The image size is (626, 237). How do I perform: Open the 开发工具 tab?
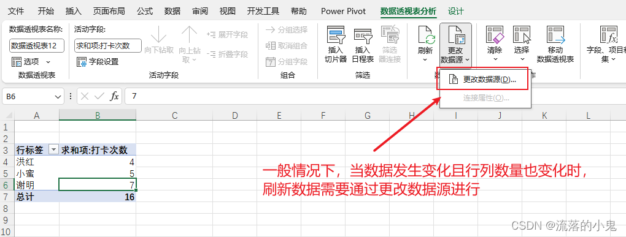(x=263, y=11)
